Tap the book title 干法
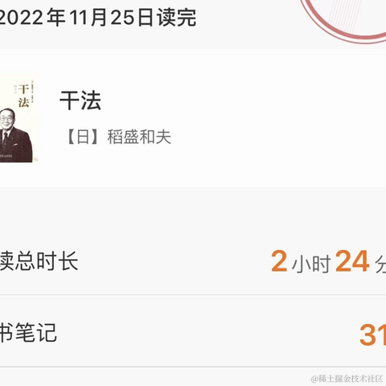Image resolution: width=386 pixels, height=386 pixels. coord(80,101)
